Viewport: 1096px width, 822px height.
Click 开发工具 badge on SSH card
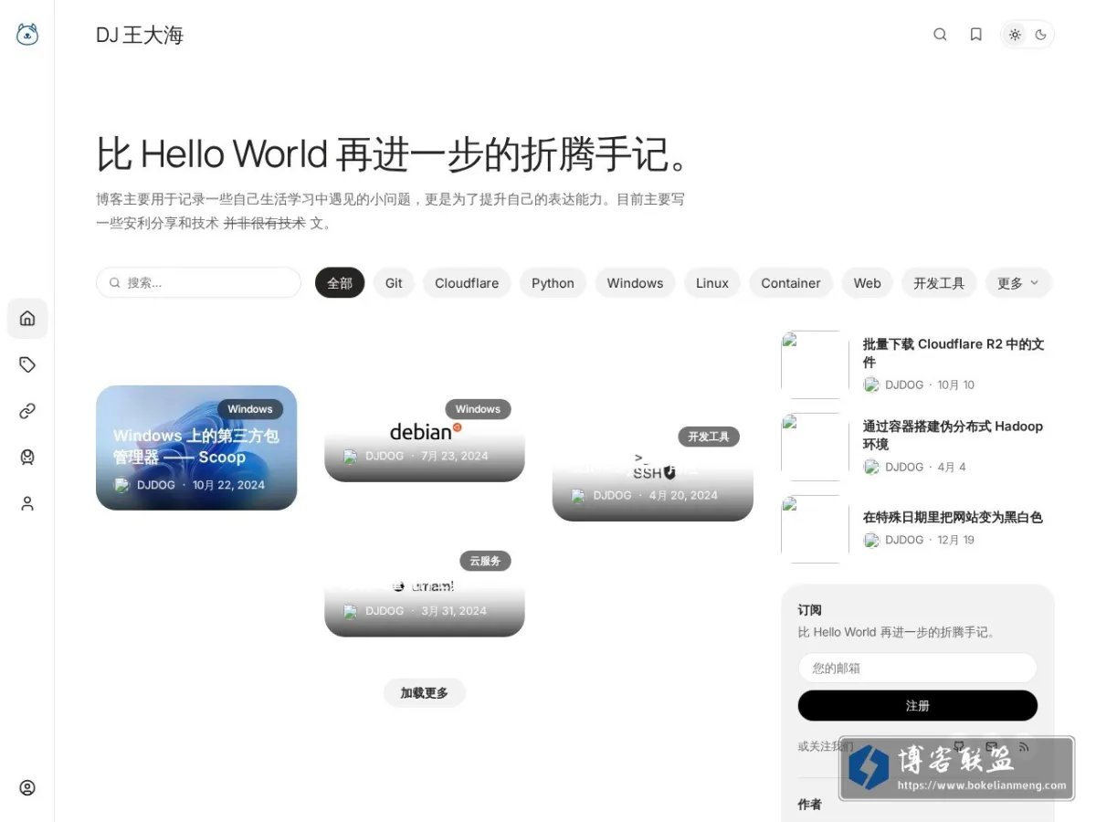pyautogui.click(x=709, y=437)
